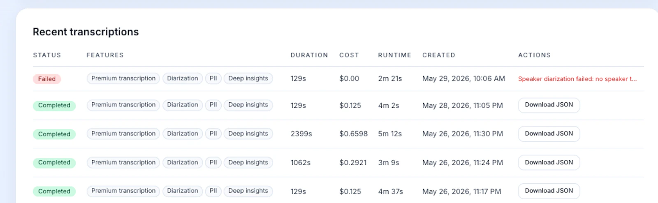658x203 pixels.
Task: Click the $0.6598 cost value
Action: pyautogui.click(x=353, y=134)
